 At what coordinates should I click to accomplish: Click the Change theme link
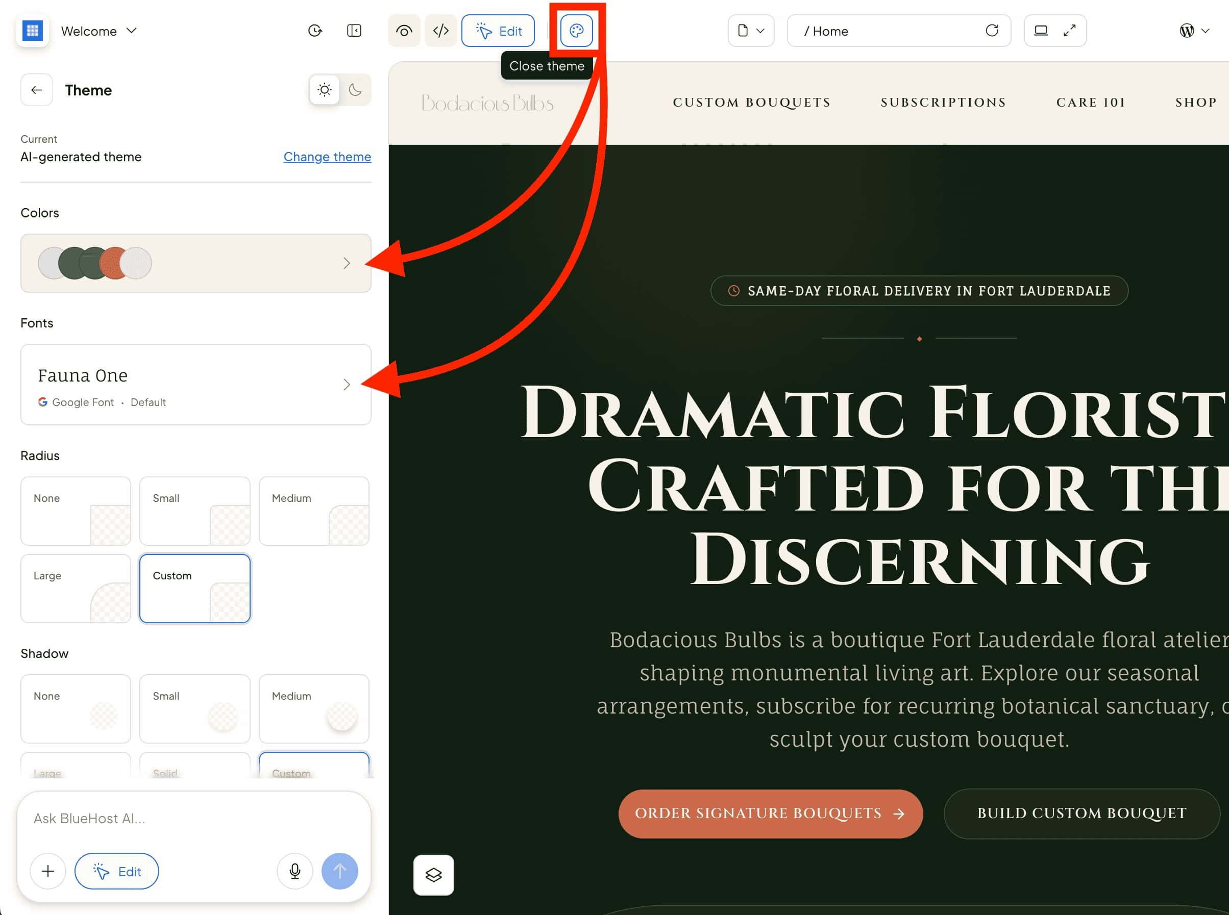coord(327,157)
